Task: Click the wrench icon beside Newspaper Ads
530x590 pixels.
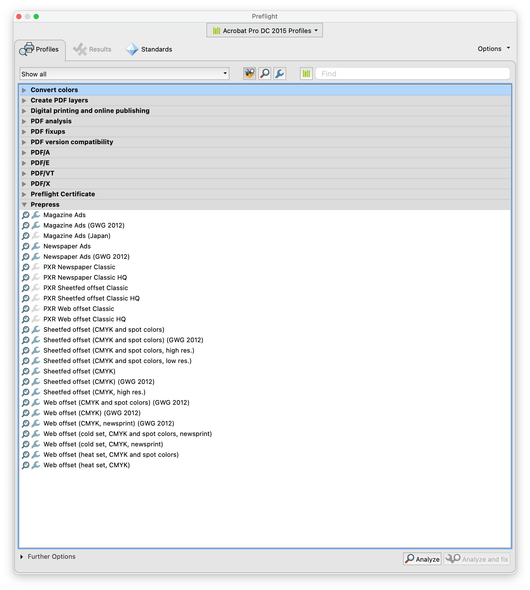Action: point(36,247)
